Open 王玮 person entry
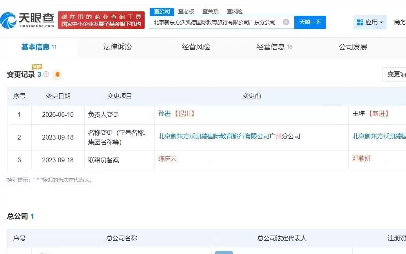 (359, 113)
